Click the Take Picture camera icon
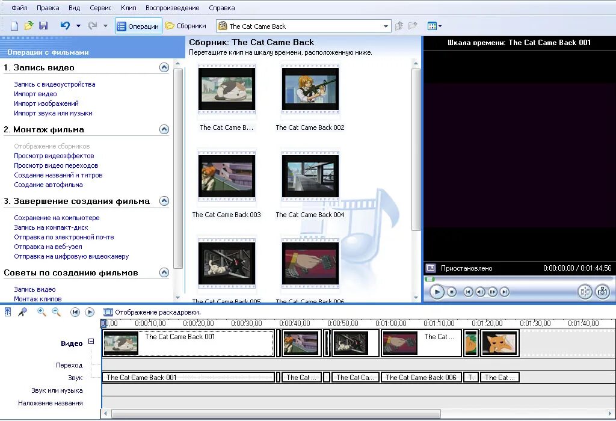Viewport: 616px width, 421px height. click(x=602, y=292)
